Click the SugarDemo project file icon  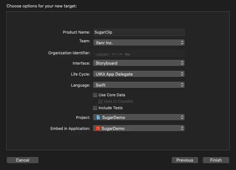[98, 117]
